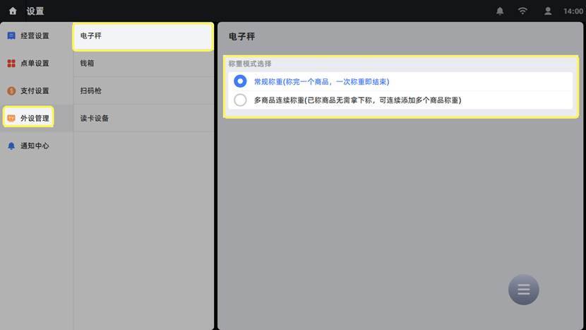The height and width of the screenshot is (330, 586).
Task: Click the 支付设置 coin icon
Action: 11,90
